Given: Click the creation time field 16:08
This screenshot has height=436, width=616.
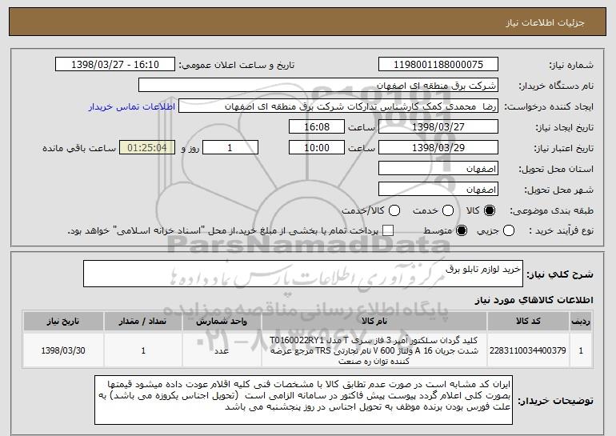Looking at the screenshot, I should pos(317,127).
